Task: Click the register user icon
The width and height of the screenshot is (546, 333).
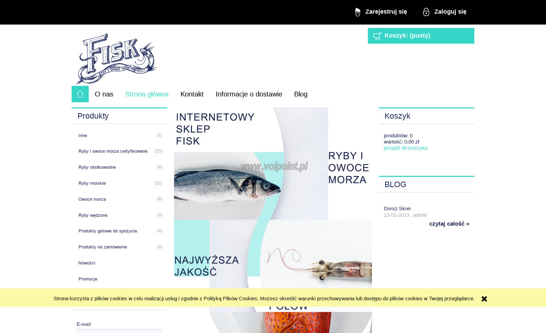Action: [x=358, y=12]
